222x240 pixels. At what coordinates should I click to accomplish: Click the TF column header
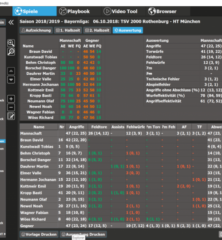(199, 127)
